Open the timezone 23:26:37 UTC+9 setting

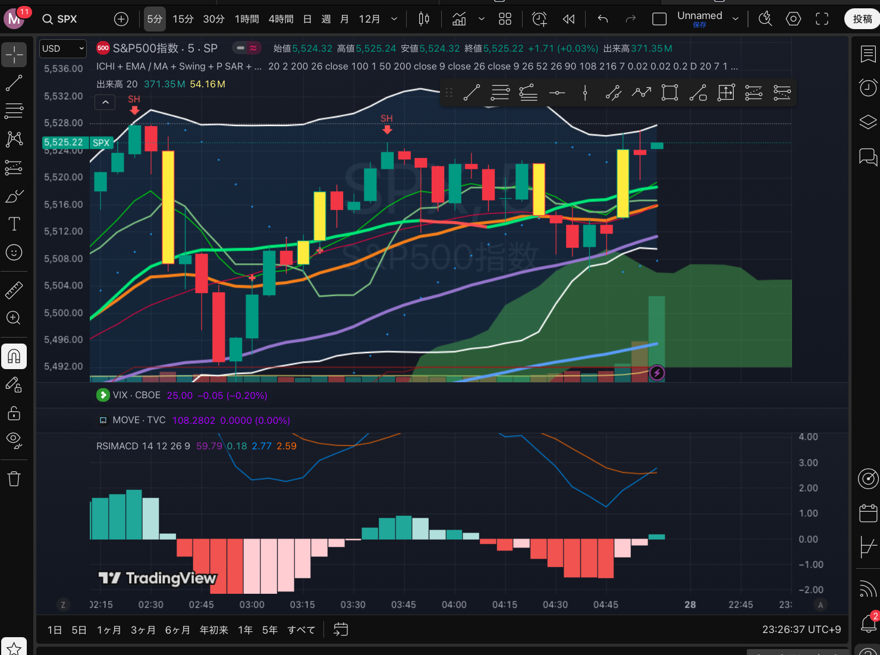click(x=802, y=629)
